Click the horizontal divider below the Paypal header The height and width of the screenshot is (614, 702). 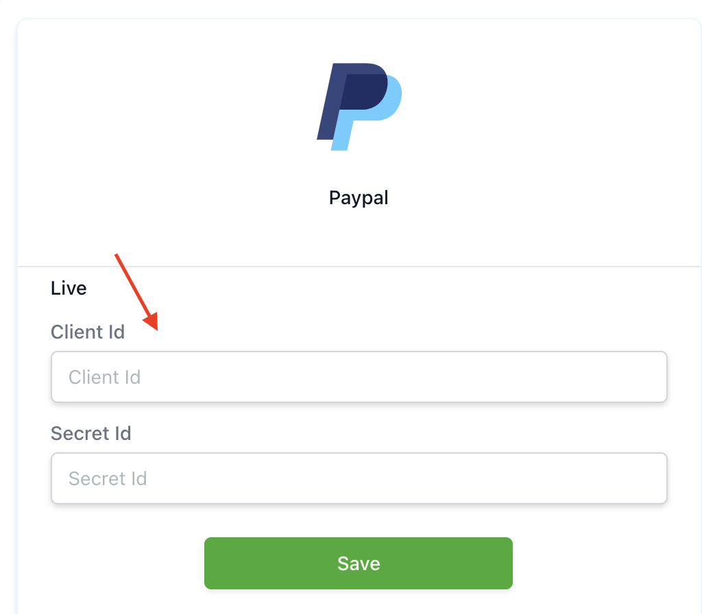(x=359, y=267)
